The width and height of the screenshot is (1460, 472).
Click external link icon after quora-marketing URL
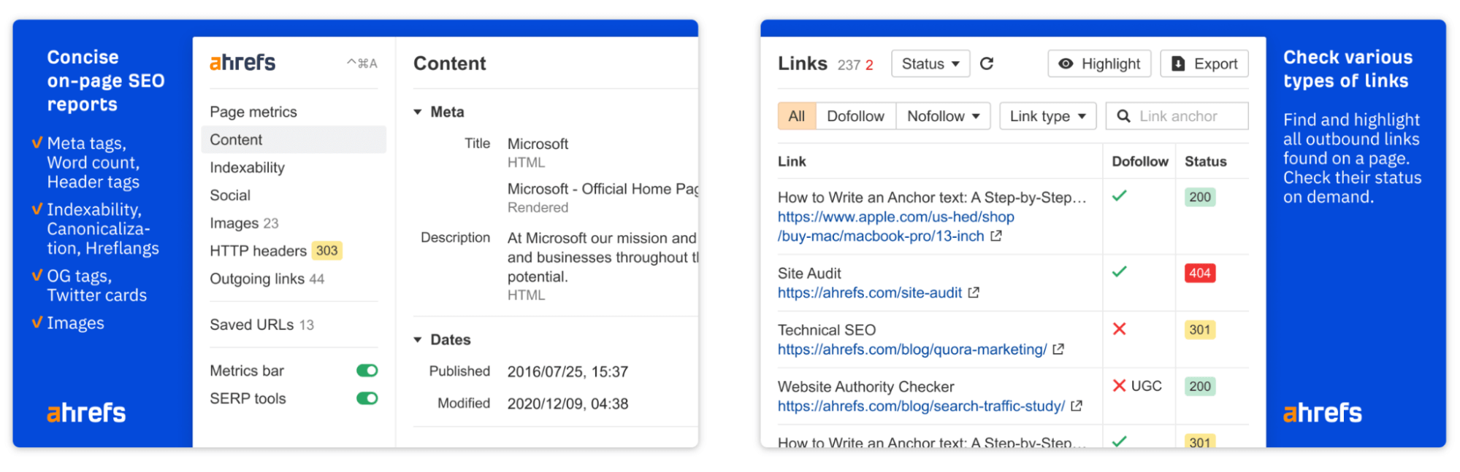pyautogui.click(x=1058, y=349)
